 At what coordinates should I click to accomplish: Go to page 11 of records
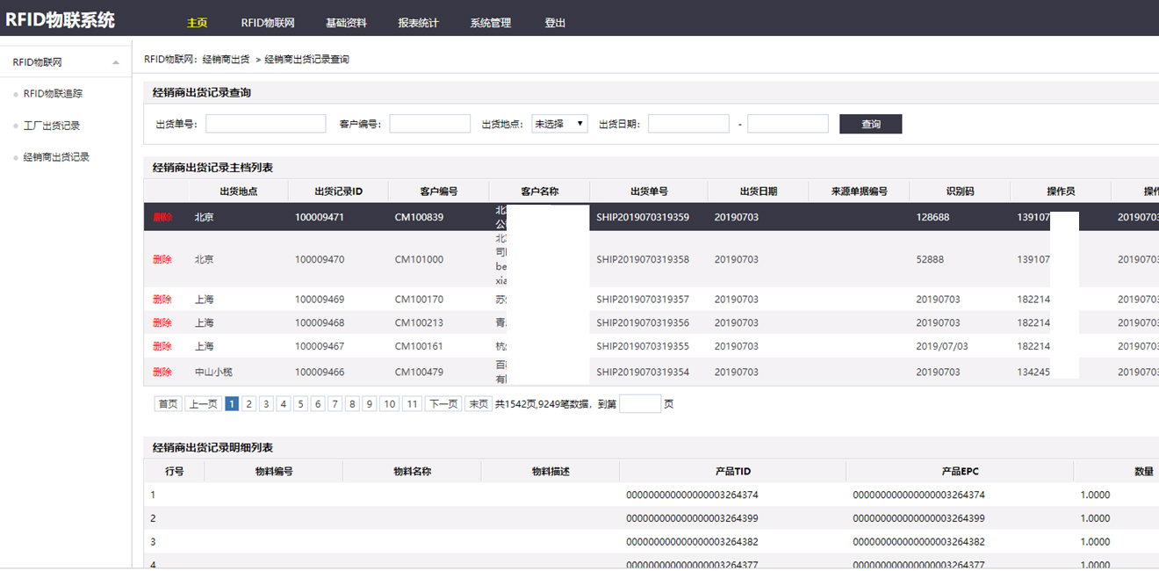click(412, 404)
